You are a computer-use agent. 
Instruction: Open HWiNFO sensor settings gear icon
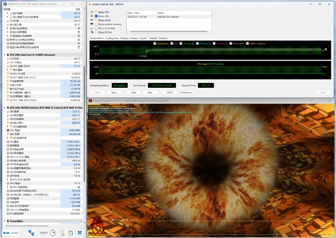pos(71,232)
